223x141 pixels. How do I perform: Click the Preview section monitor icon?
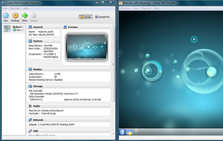[x=65, y=27]
